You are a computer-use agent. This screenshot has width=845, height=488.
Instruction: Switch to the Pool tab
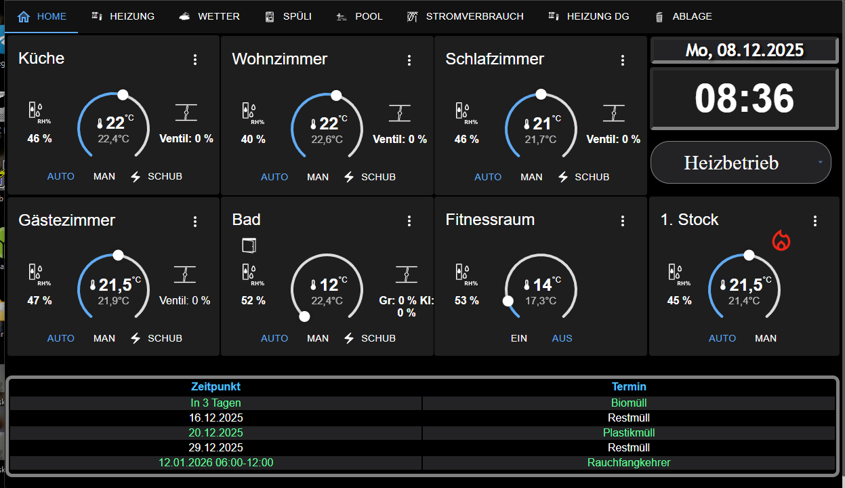tap(360, 16)
